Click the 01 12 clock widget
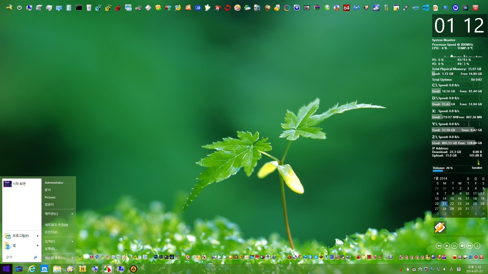Screen dimensions: 488x274 pyautogui.click(x=459, y=26)
